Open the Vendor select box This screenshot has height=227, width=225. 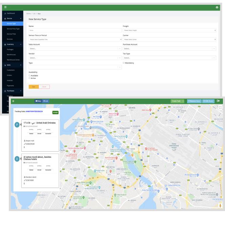(75, 58)
